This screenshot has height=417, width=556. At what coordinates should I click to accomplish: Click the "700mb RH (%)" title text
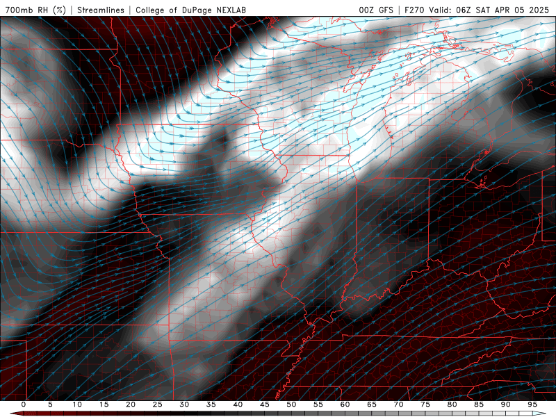35,10
